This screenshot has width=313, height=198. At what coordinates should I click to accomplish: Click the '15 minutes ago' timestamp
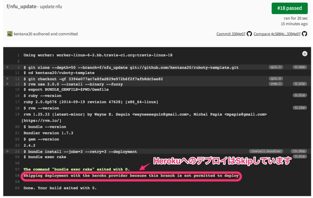[x=294, y=24]
